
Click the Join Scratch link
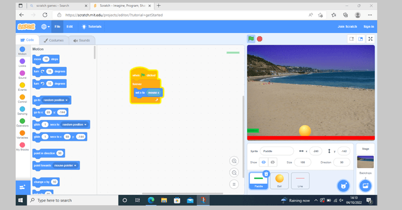point(347,27)
